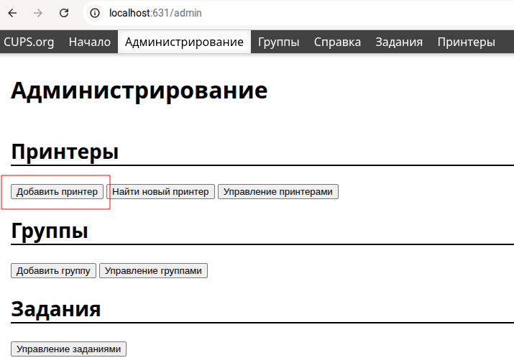Open site information icon in address bar
The height and width of the screenshot is (363, 514).
coord(95,13)
